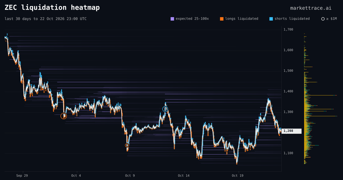
Task: Toggle the ≥ $1M legend label
Action: coord(332,19)
